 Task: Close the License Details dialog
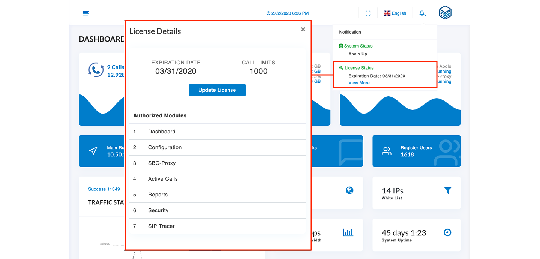pos(303,30)
